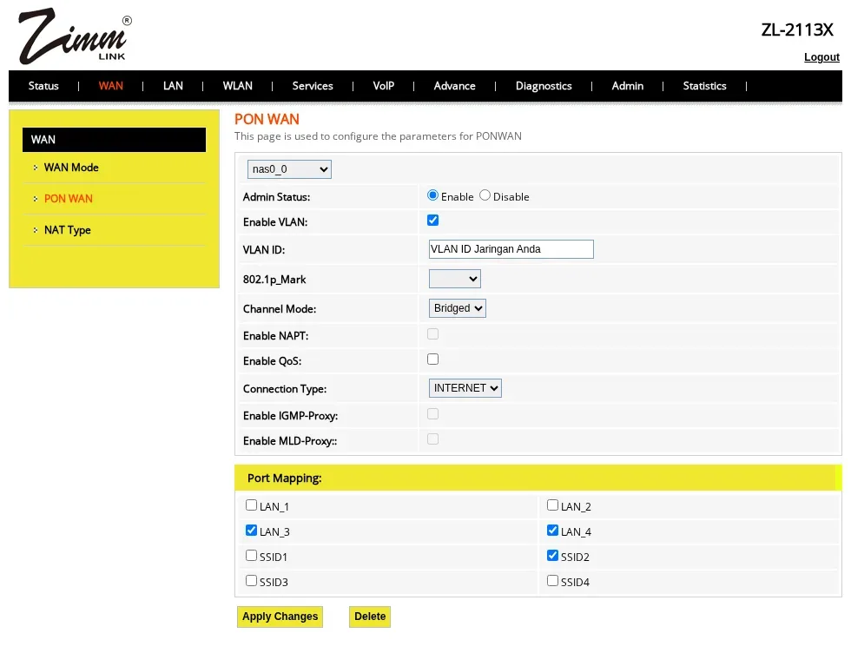Select Admin Status Disable radio
This screenshot has height=653, width=851.
pyautogui.click(x=485, y=195)
